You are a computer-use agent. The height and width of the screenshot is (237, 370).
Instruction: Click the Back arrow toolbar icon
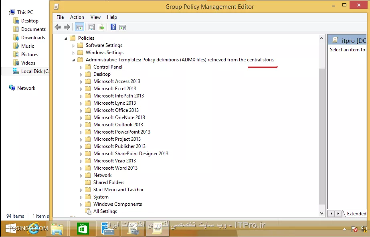[x=58, y=27]
